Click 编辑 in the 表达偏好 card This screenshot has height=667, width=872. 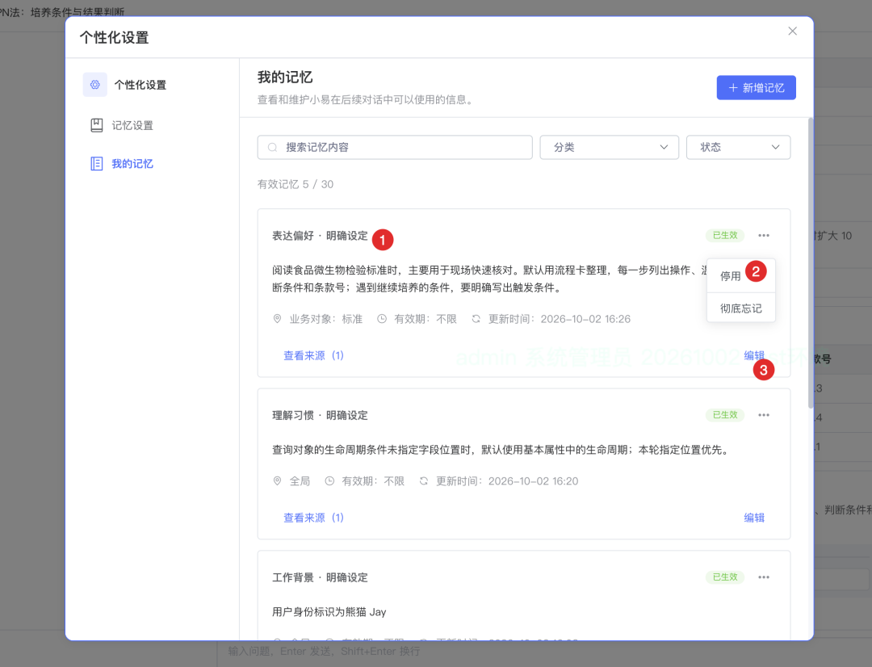coord(754,355)
